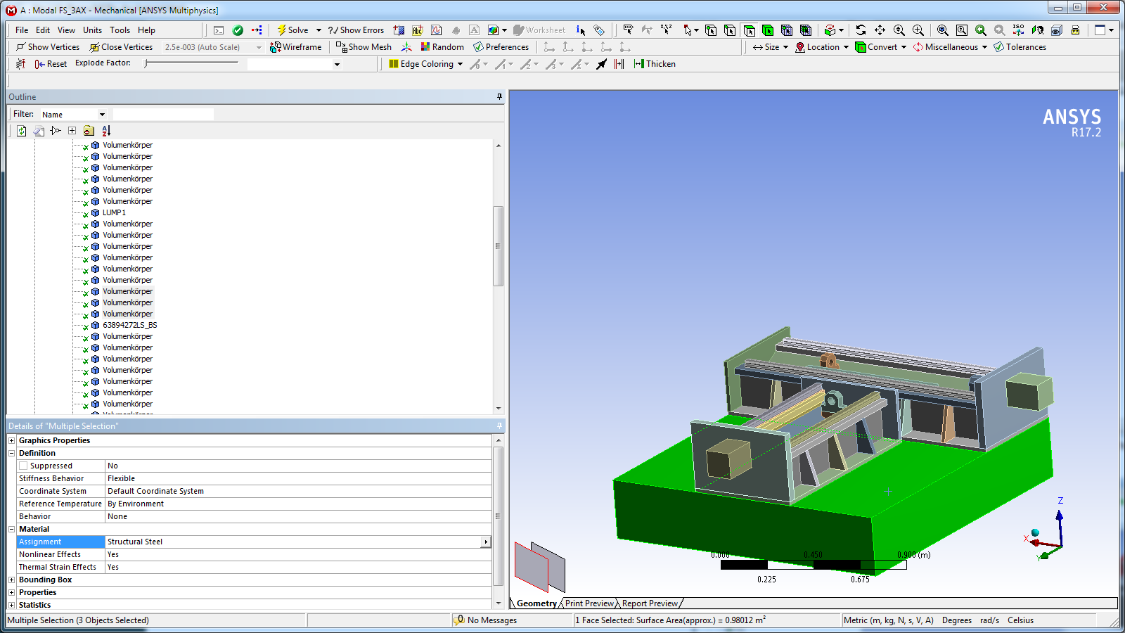Click the Outline panel pin icon
1125x633 pixels.
499,97
